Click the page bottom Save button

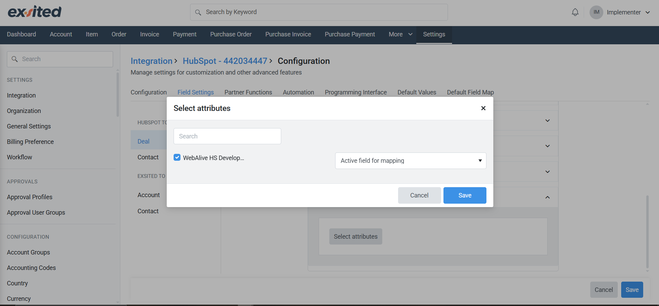point(632,290)
